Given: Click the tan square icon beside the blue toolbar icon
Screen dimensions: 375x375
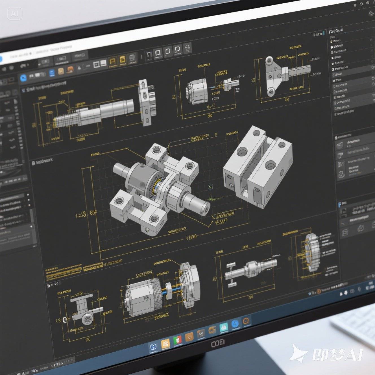Looking at the screenshot, I should pyautogui.click(x=60, y=71).
